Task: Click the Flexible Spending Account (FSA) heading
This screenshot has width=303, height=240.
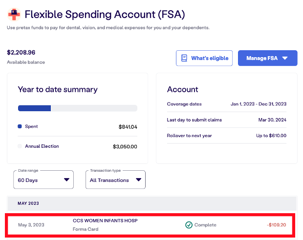Action: coord(105,14)
